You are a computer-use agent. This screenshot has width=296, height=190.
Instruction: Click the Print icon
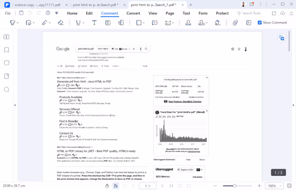click(x=48, y=13)
